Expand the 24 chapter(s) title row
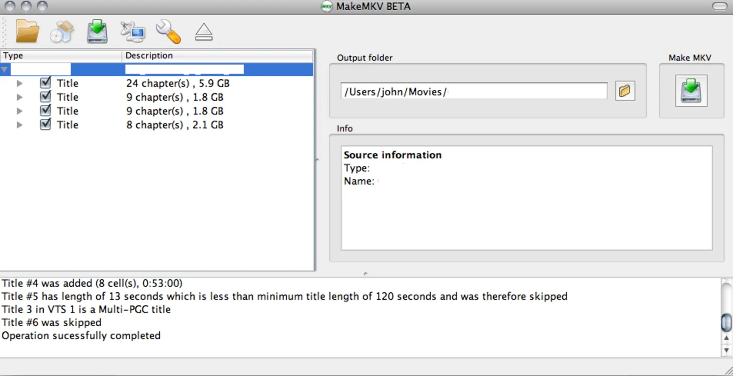This screenshot has height=376, width=733. (x=19, y=83)
